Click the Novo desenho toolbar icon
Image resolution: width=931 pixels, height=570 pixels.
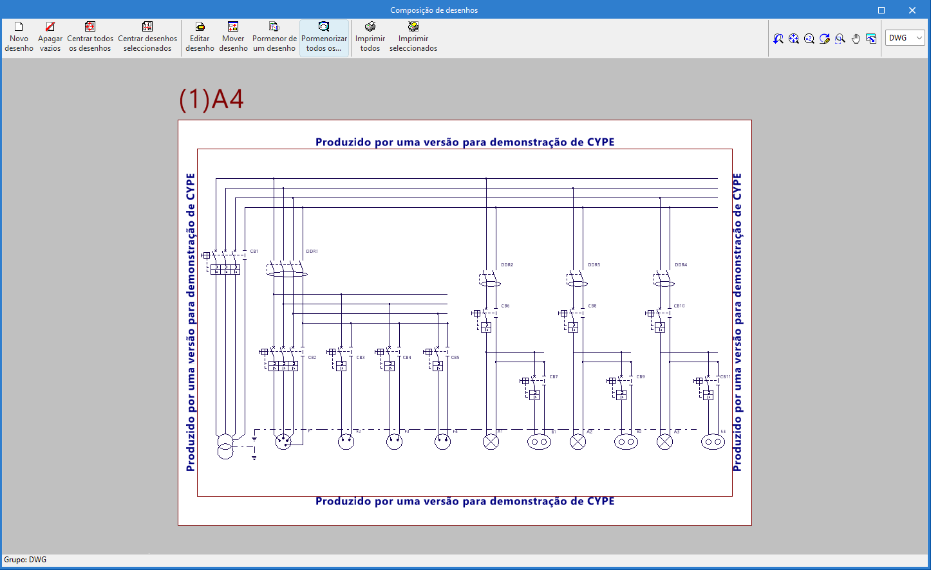(x=19, y=38)
